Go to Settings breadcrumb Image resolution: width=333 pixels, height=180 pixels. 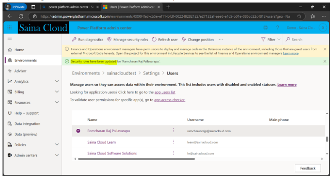151,73
